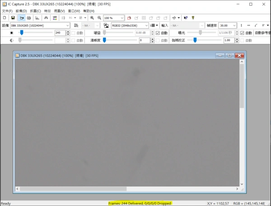Click the sharpness value input field

pyautogui.click(x=145, y=40)
